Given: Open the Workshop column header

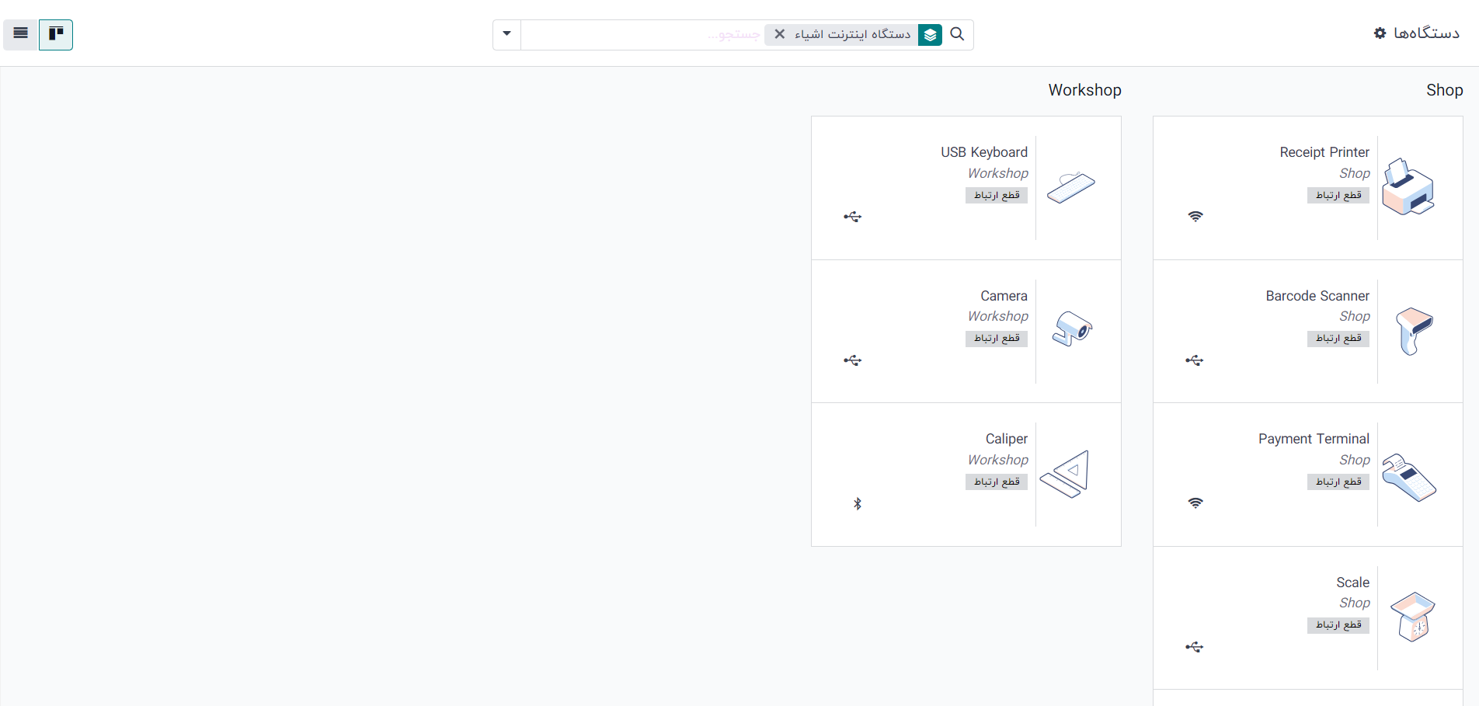Looking at the screenshot, I should [x=1084, y=90].
